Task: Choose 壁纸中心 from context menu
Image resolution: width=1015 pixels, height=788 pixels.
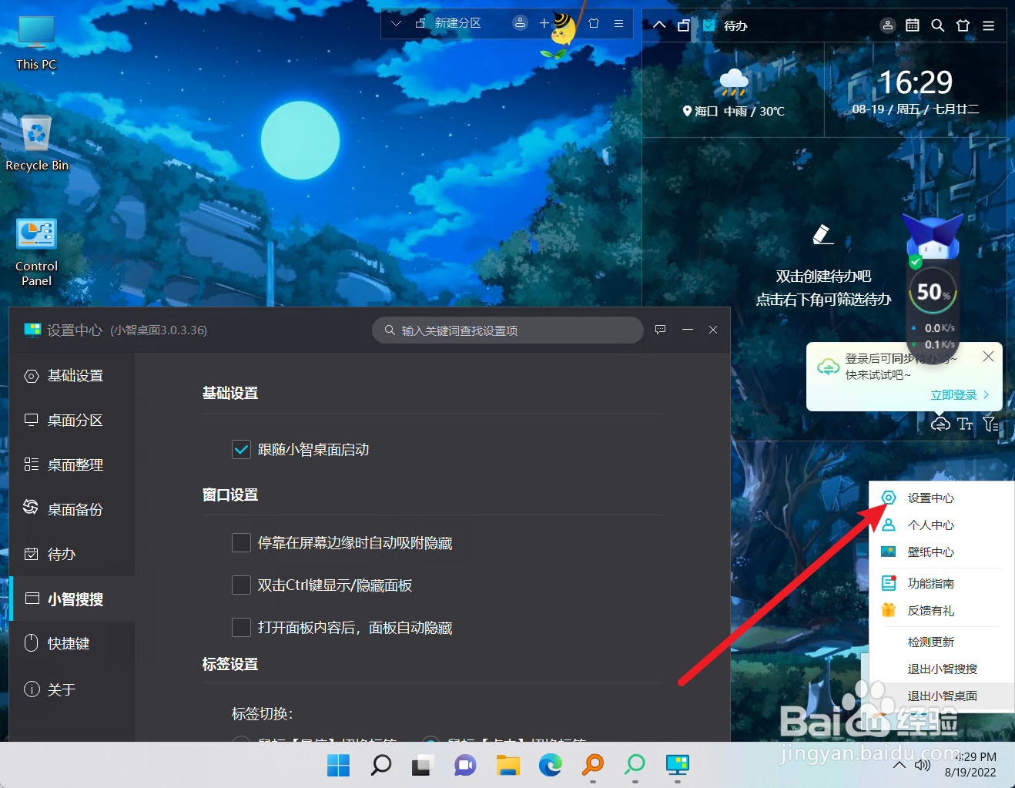Action: (941, 552)
